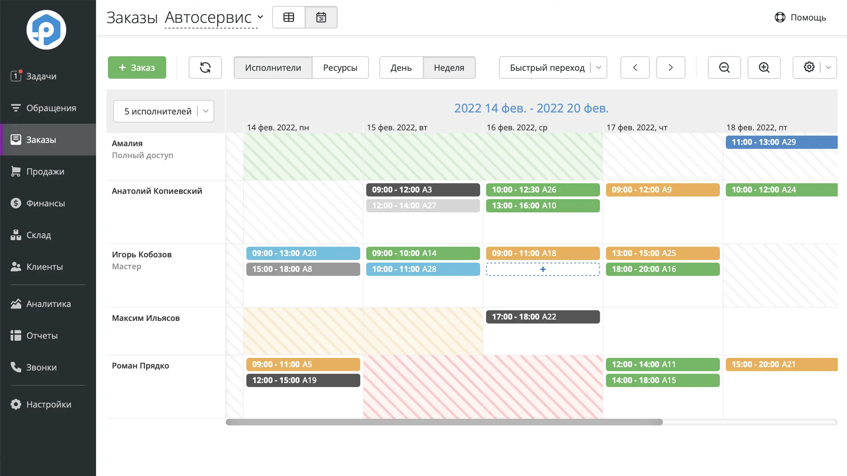
Task: Open the Продажи section
Action: [x=48, y=171]
